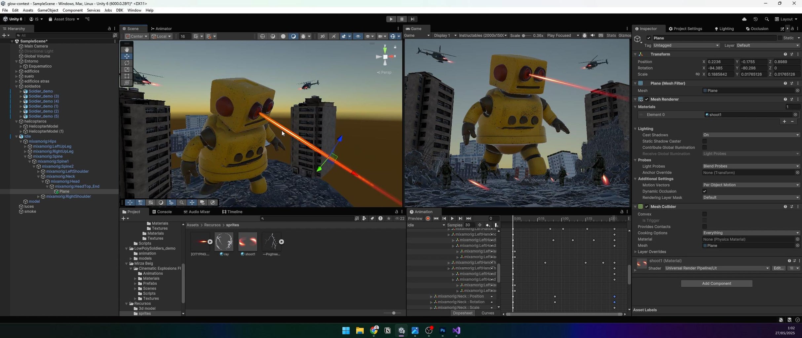Enable Convex on Mesh Collider

(x=705, y=214)
